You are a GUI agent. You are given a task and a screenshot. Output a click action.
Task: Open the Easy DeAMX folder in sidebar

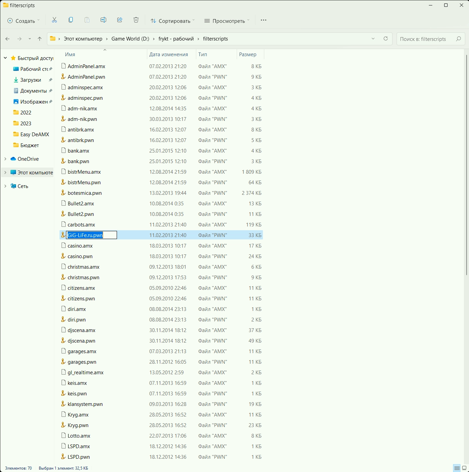coord(34,135)
